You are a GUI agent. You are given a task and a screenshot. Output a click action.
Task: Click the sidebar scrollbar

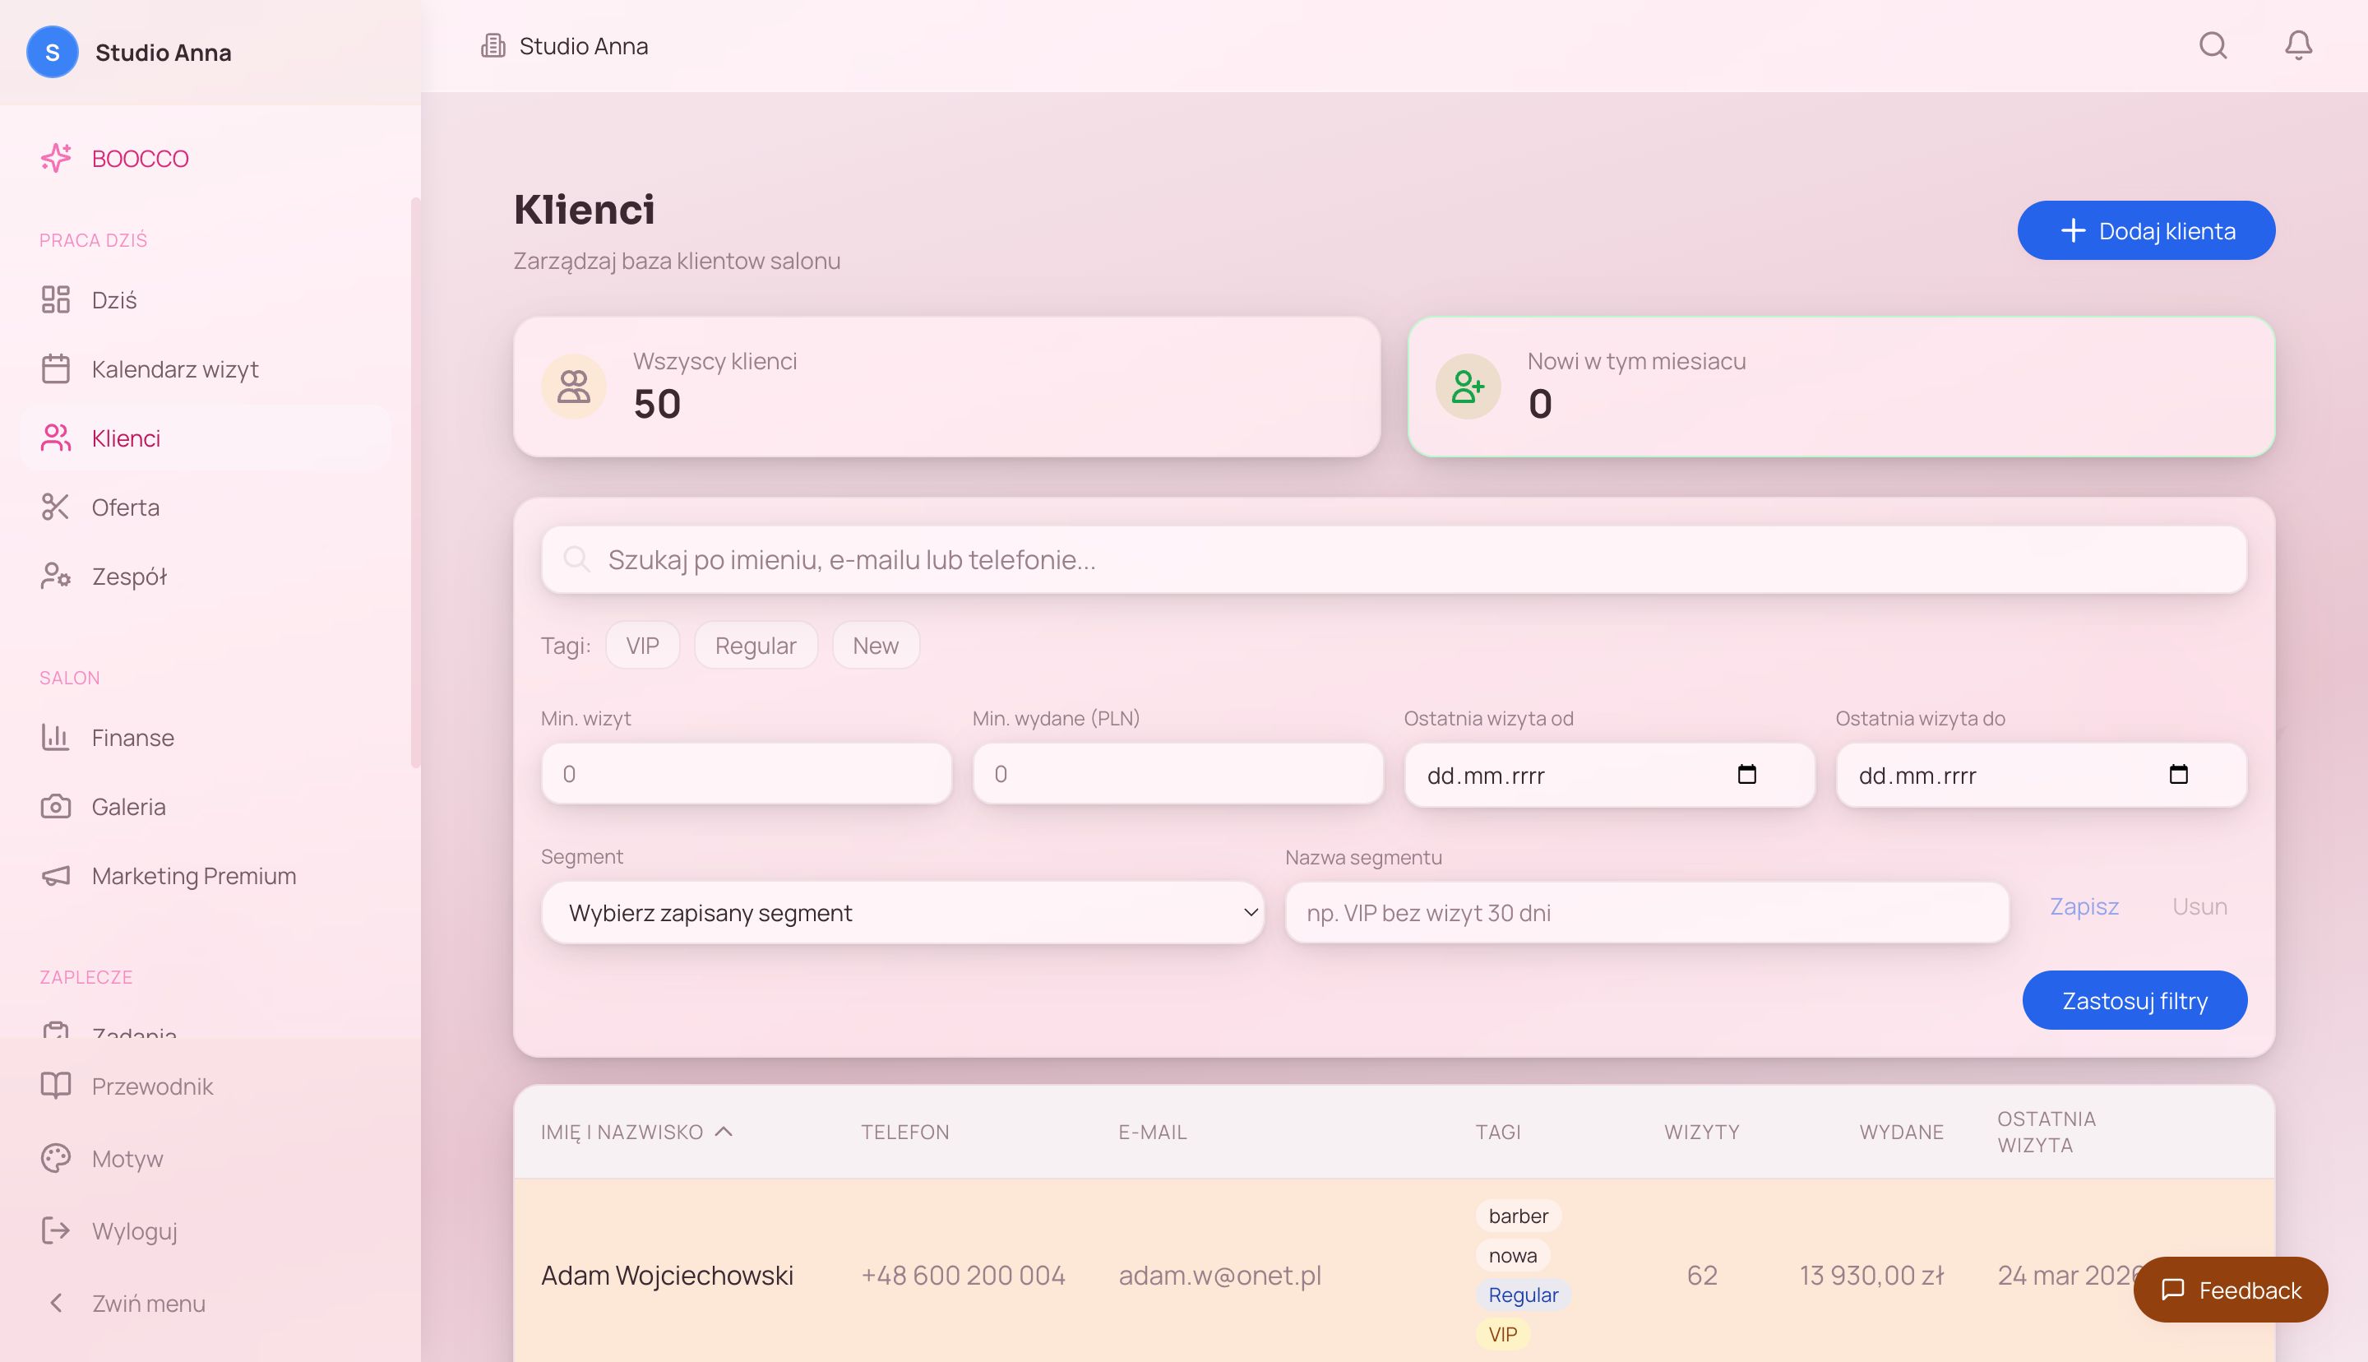pos(415,482)
